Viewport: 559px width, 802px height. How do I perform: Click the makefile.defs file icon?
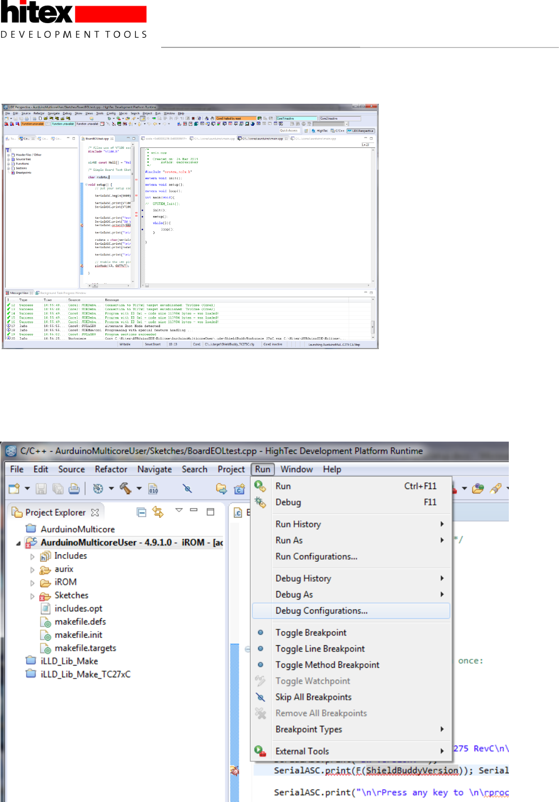(x=46, y=622)
